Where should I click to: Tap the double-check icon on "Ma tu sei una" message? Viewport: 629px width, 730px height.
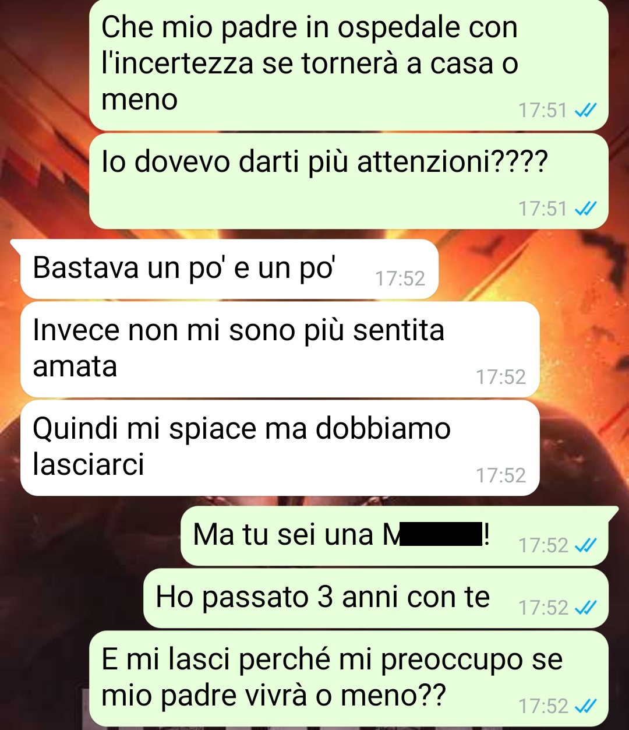tap(584, 545)
